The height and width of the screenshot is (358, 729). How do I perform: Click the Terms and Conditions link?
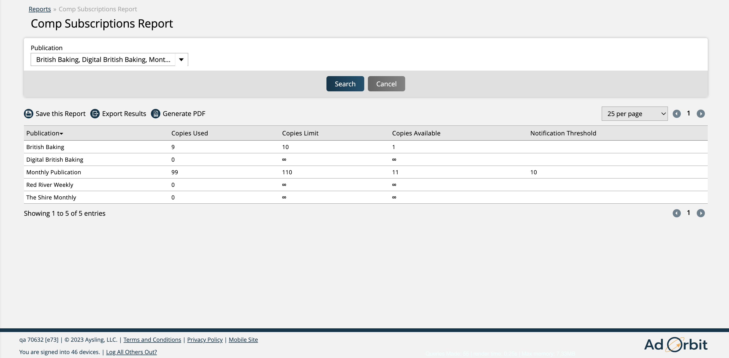[x=152, y=339]
